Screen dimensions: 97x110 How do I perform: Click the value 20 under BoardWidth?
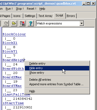[15, 73]
